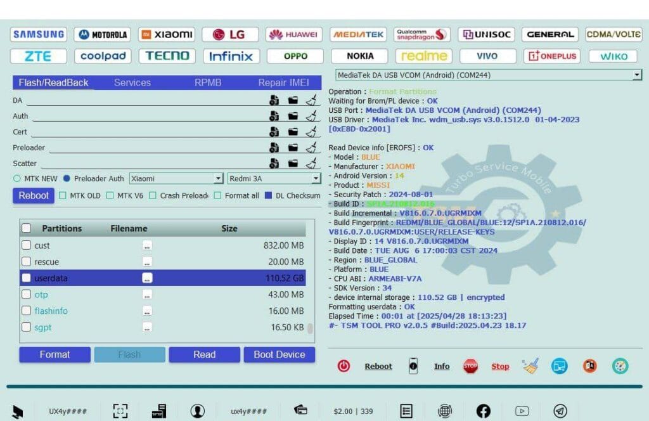Click the Read button
The height and width of the screenshot is (421, 649).
[x=205, y=355]
